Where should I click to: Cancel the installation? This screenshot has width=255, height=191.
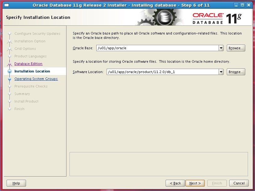pyautogui.click(x=239, y=183)
